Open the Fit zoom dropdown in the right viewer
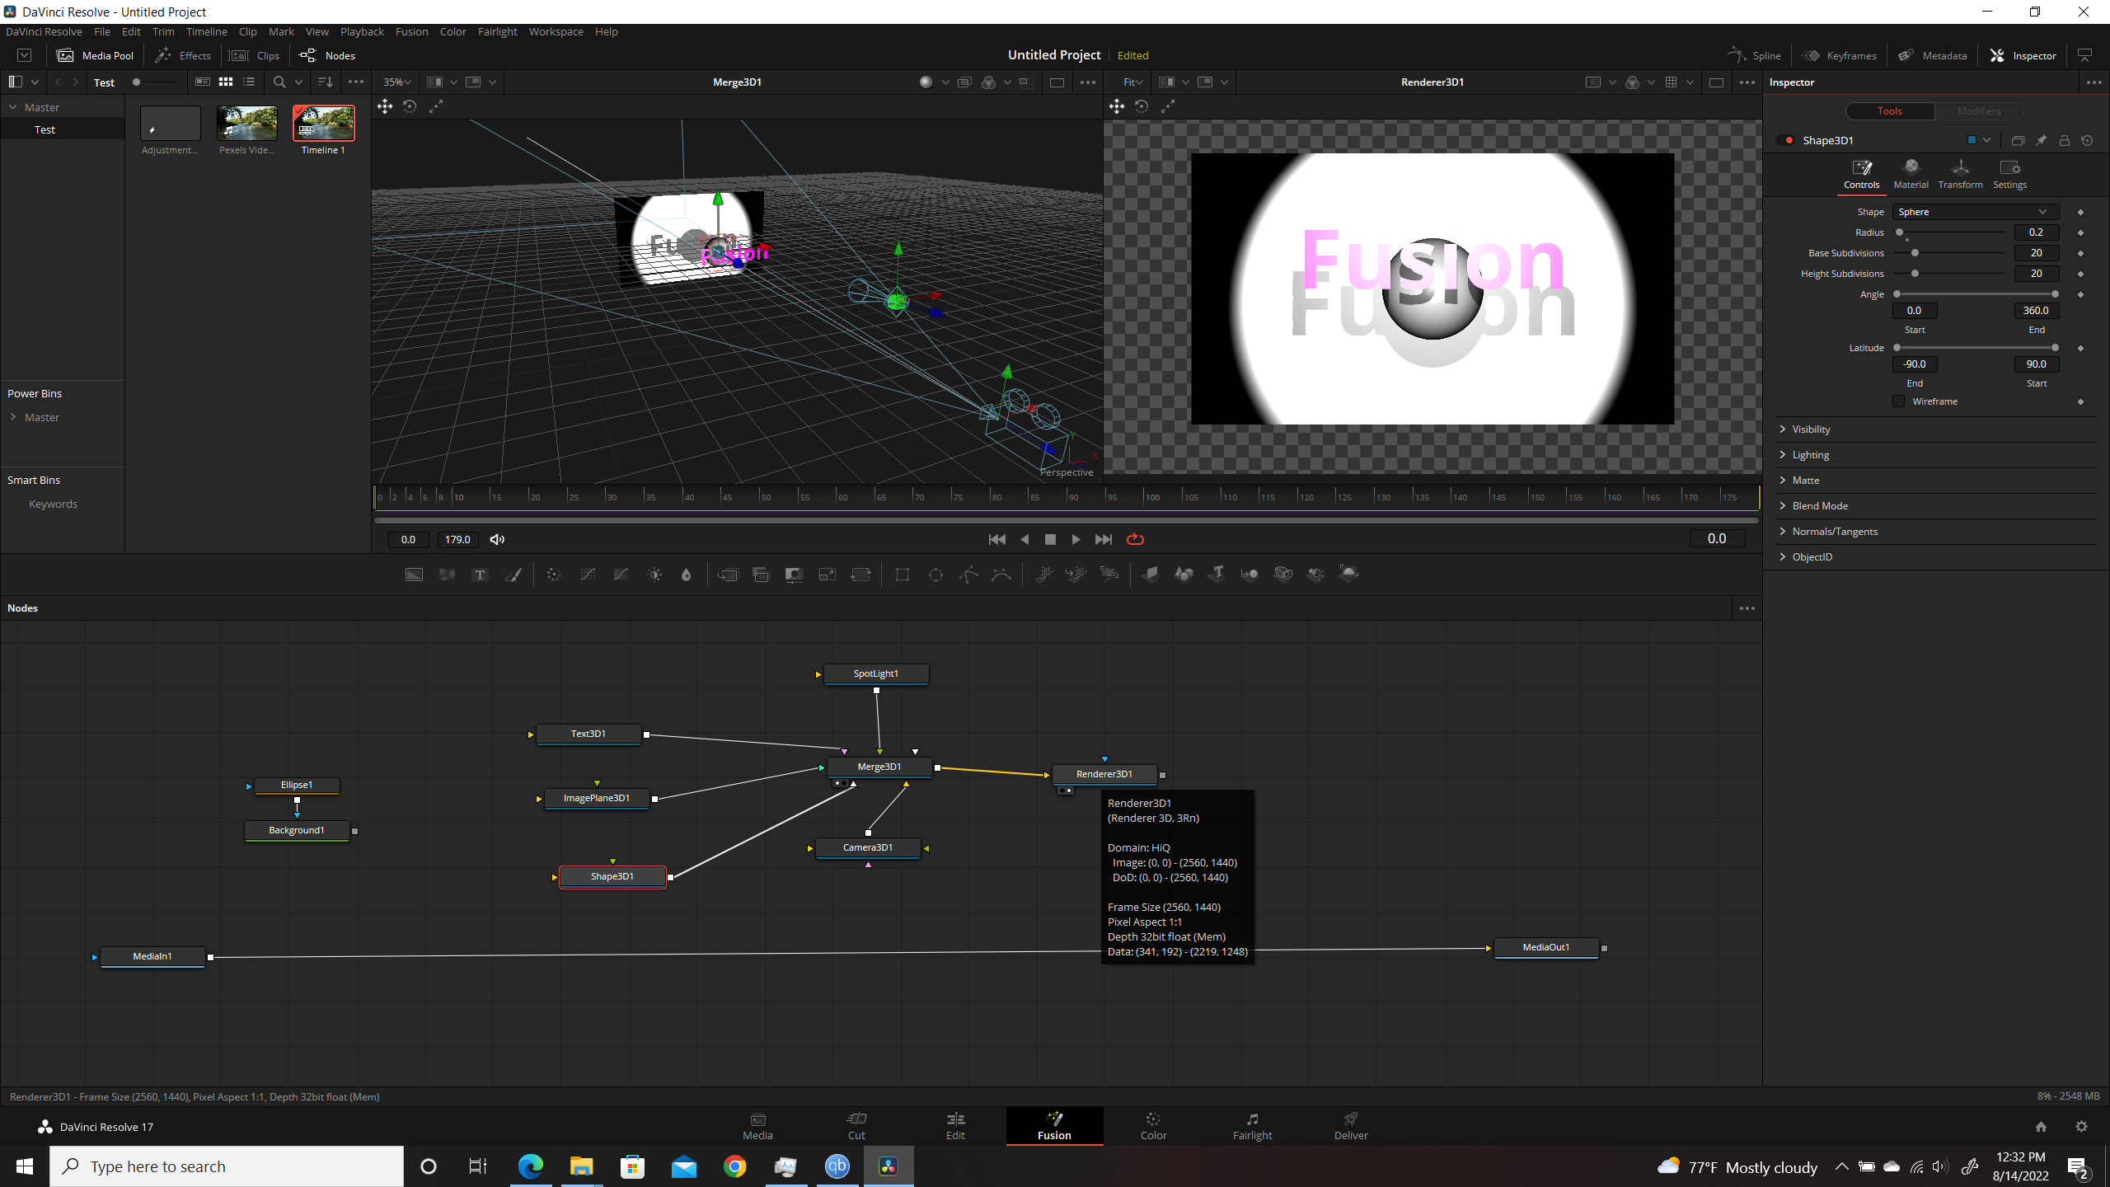 click(1132, 82)
